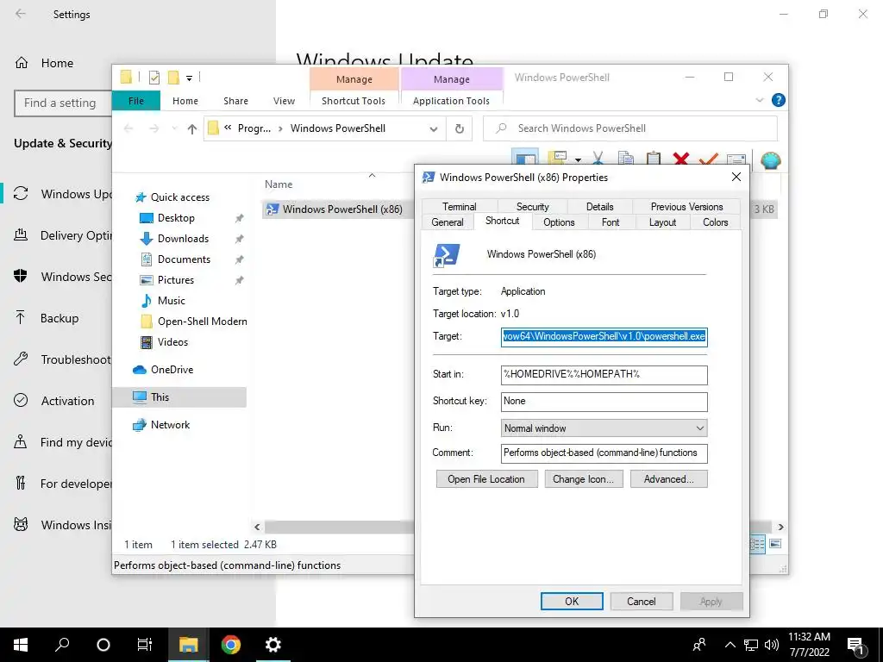Open the View ribbon tab
The width and height of the screenshot is (883, 662).
[x=284, y=101]
